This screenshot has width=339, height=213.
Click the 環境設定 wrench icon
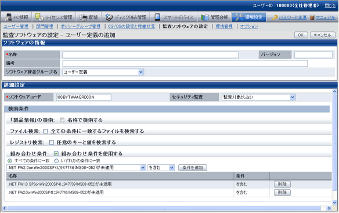[x=239, y=17]
